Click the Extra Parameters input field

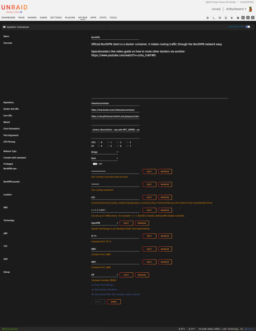point(115,130)
